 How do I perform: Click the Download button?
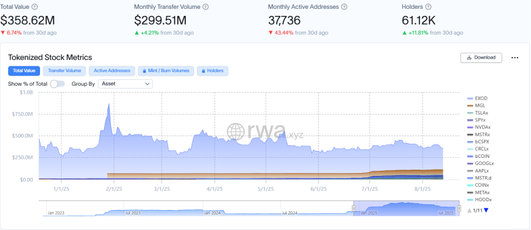click(x=481, y=58)
